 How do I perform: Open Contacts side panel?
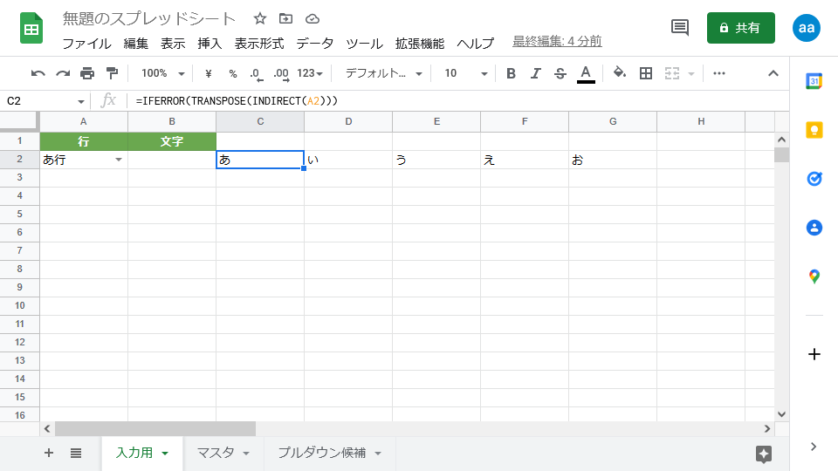814,228
